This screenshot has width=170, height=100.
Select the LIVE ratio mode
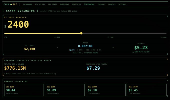tap(72, 50)
